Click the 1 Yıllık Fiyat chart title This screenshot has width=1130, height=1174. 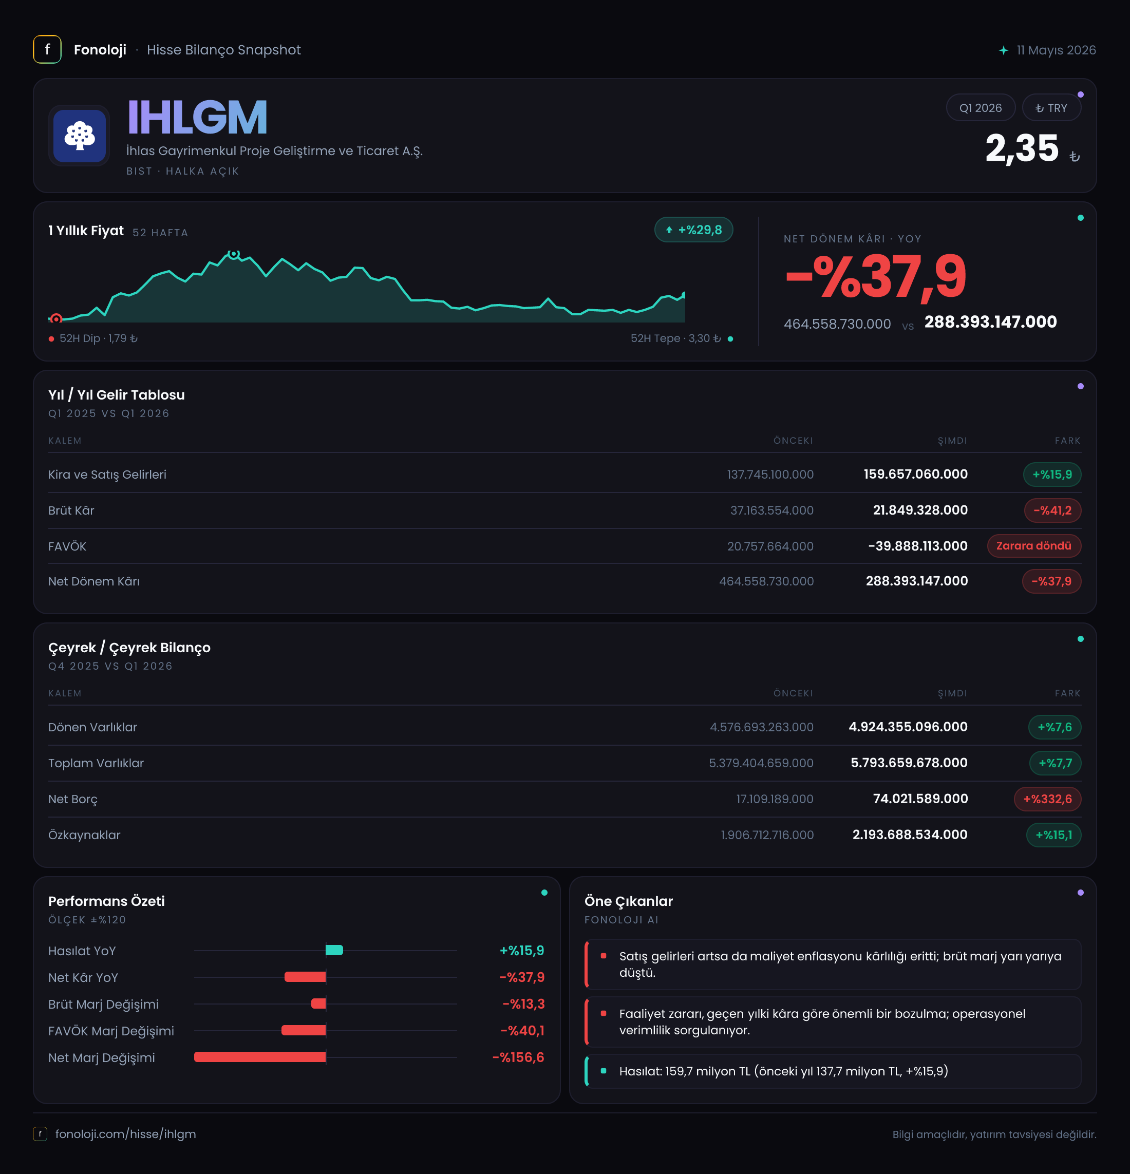(86, 231)
